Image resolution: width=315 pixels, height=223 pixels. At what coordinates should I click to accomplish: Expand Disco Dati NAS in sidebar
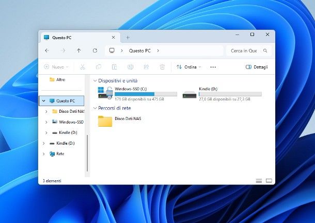(x=46, y=111)
